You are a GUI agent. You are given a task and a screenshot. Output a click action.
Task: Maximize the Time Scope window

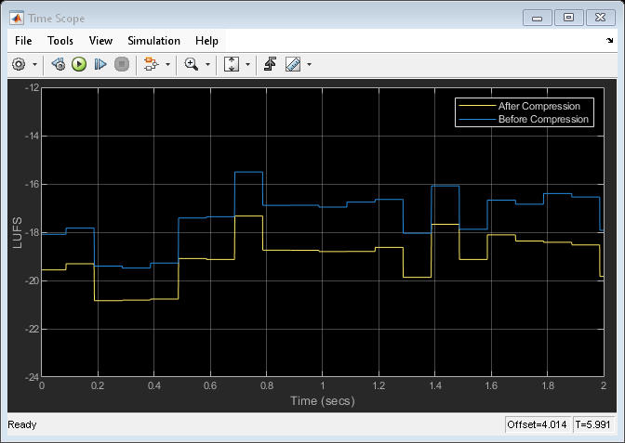coord(569,18)
